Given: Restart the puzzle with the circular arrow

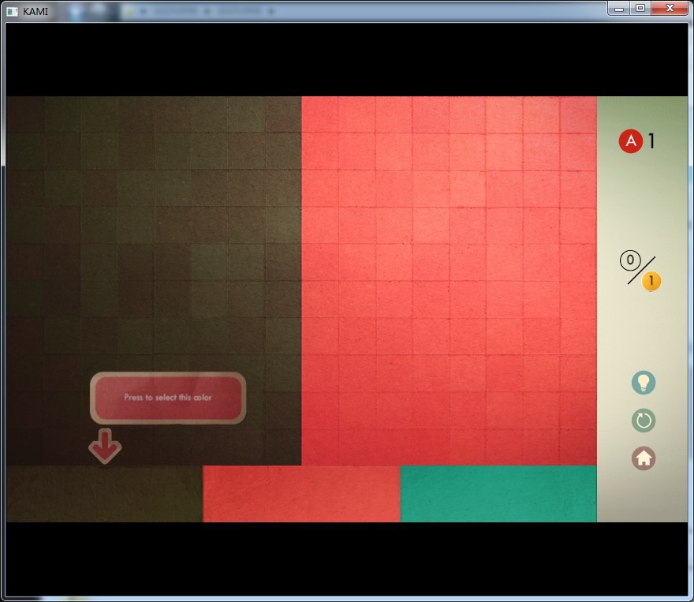Looking at the screenshot, I should pos(643,421).
